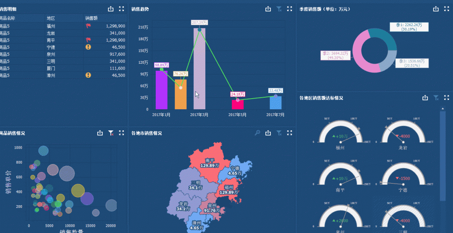Select the blue 33.48万 bar

click(276, 103)
